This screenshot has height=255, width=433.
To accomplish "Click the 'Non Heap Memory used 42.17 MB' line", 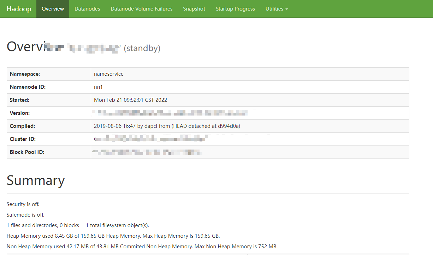I will [x=142, y=247].
